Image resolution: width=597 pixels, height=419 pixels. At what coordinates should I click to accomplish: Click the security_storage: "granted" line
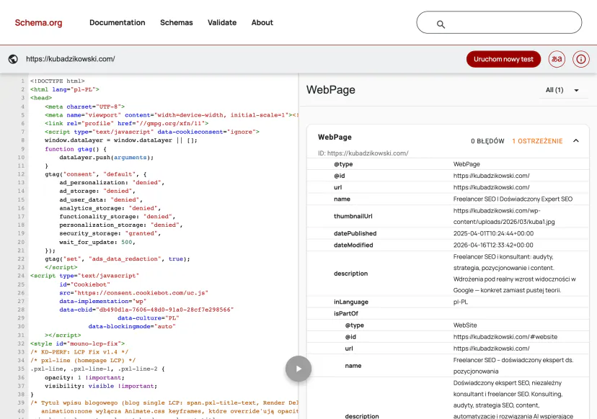(110, 233)
